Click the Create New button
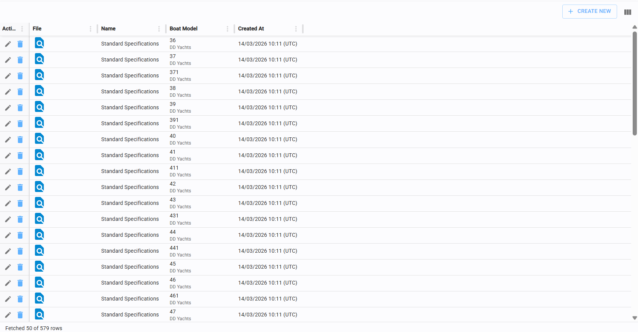This screenshot has width=638, height=332. pyautogui.click(x=589, y=11)
